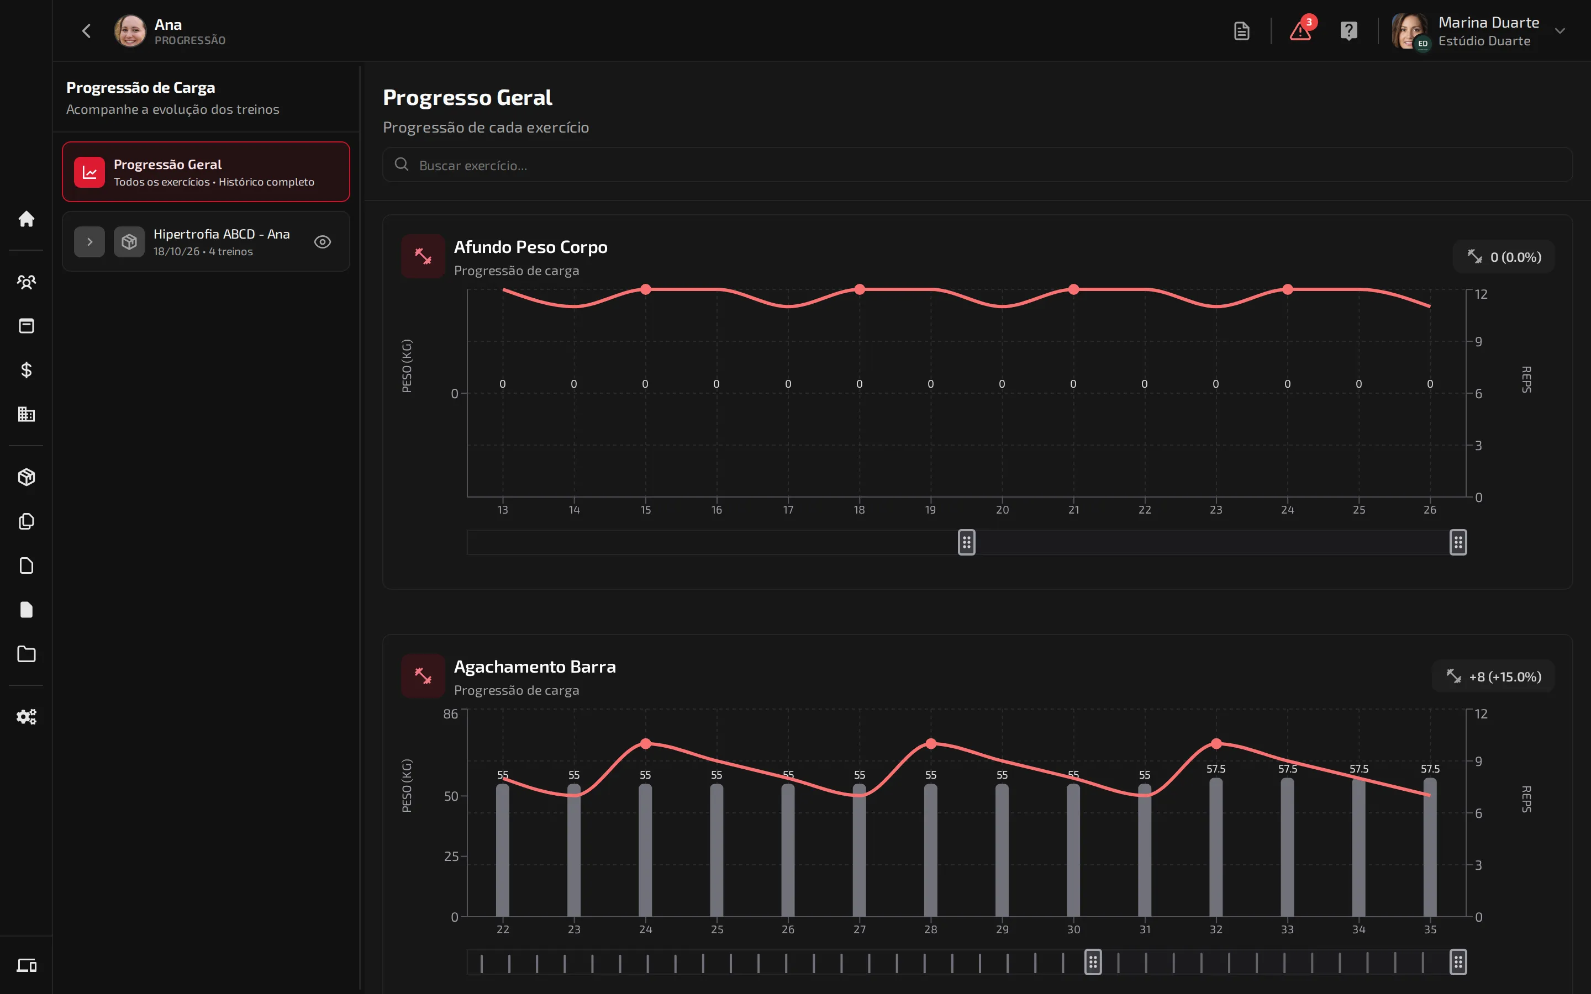This screenshot has width=1591, height=994.
Task: Click the cube icon beside Hipertrofia ABCD
Action: click(129, 242)
